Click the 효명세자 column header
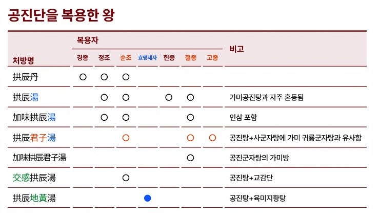Viewport: 380px width, 218px height. coord(147,58)
